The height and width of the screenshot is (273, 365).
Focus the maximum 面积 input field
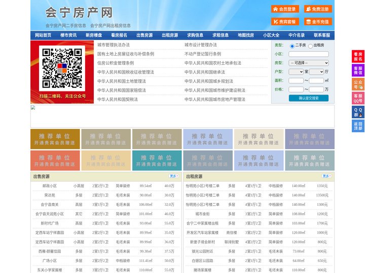coord(316,80)
